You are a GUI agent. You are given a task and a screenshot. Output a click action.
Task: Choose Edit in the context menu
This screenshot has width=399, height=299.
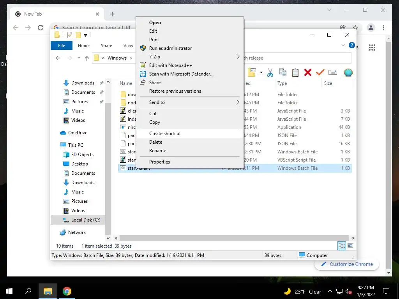tap(190, 31)
